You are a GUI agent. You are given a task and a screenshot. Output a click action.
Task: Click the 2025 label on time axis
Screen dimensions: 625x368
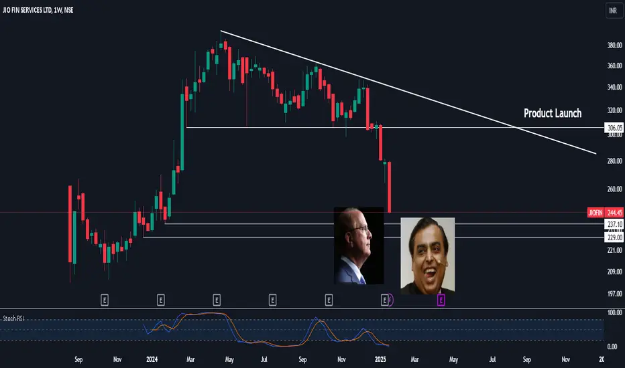coord(380,359)
